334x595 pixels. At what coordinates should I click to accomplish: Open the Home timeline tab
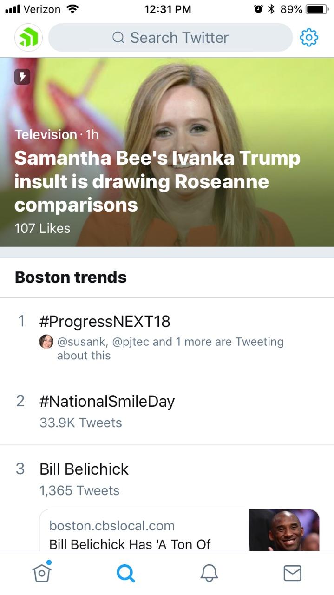(x=41, y=573)
